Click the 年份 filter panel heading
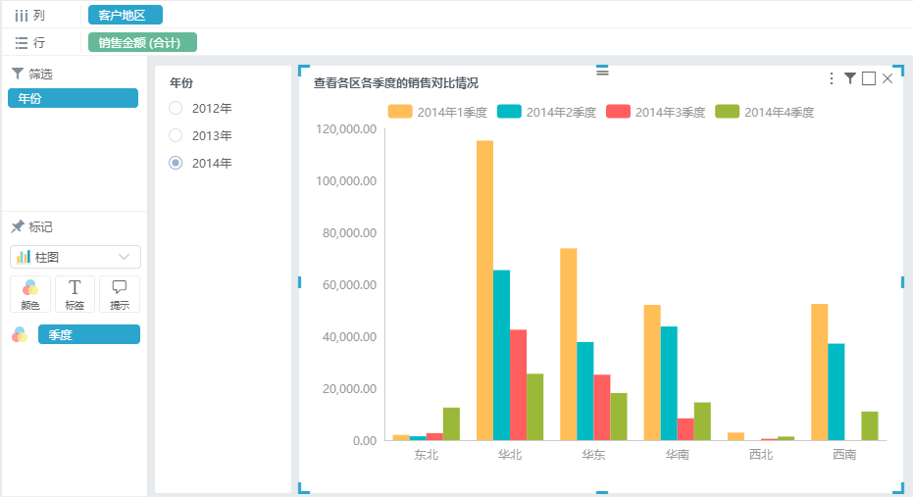 (181, 83)
